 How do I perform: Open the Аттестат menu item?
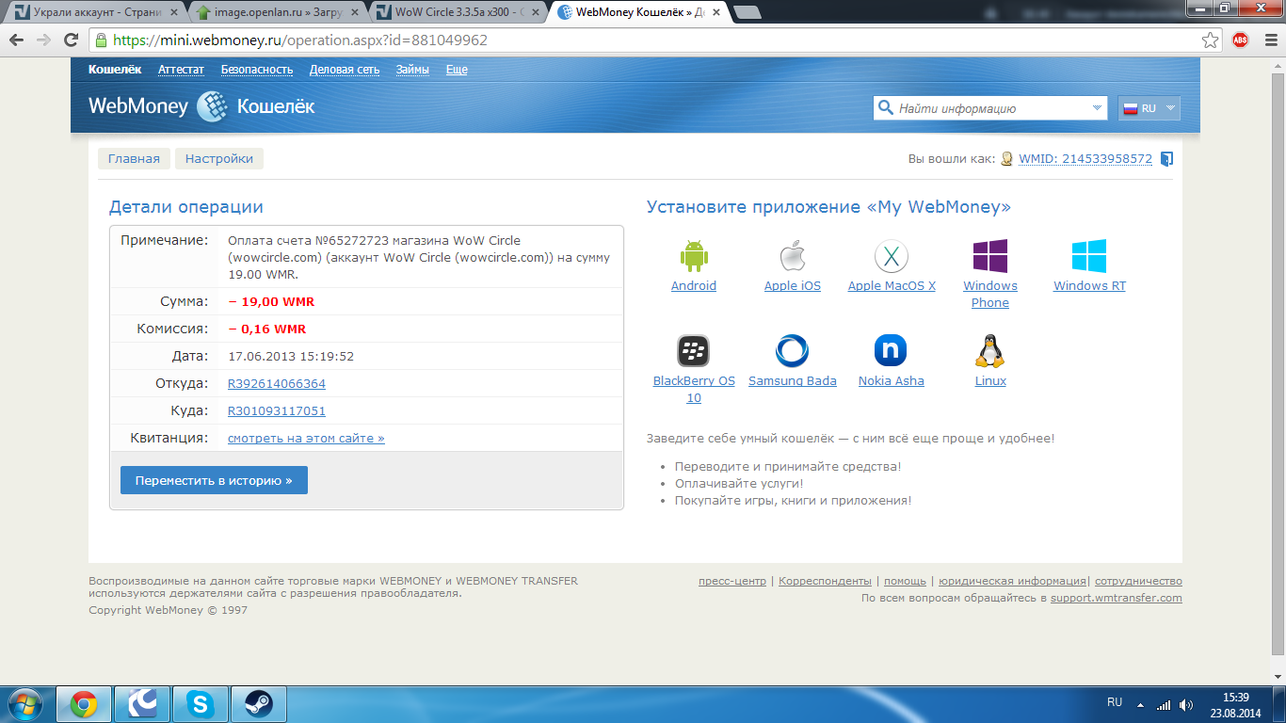coord(181,70)
